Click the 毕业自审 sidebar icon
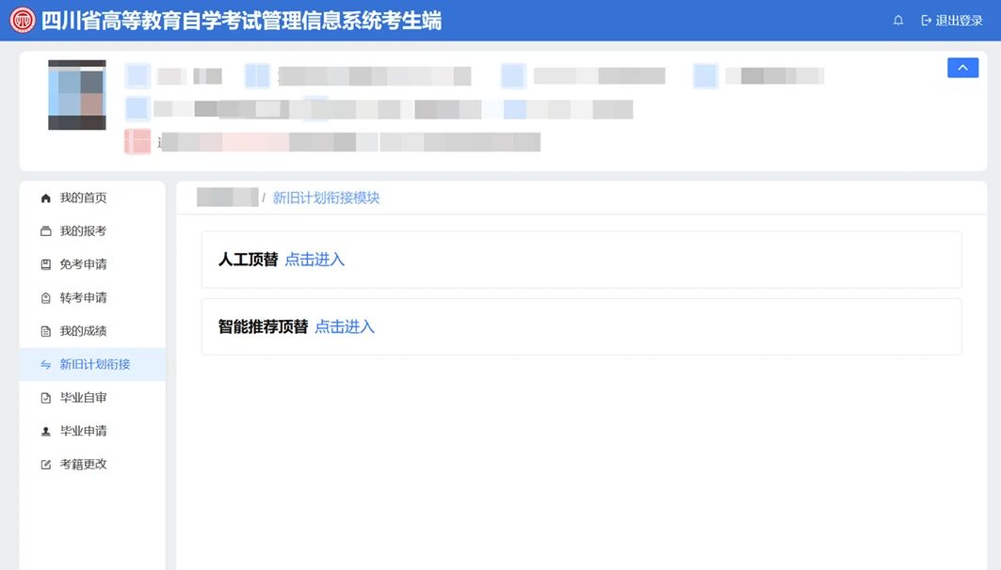This screenshot has height=570, width=1001. (45, 398)
